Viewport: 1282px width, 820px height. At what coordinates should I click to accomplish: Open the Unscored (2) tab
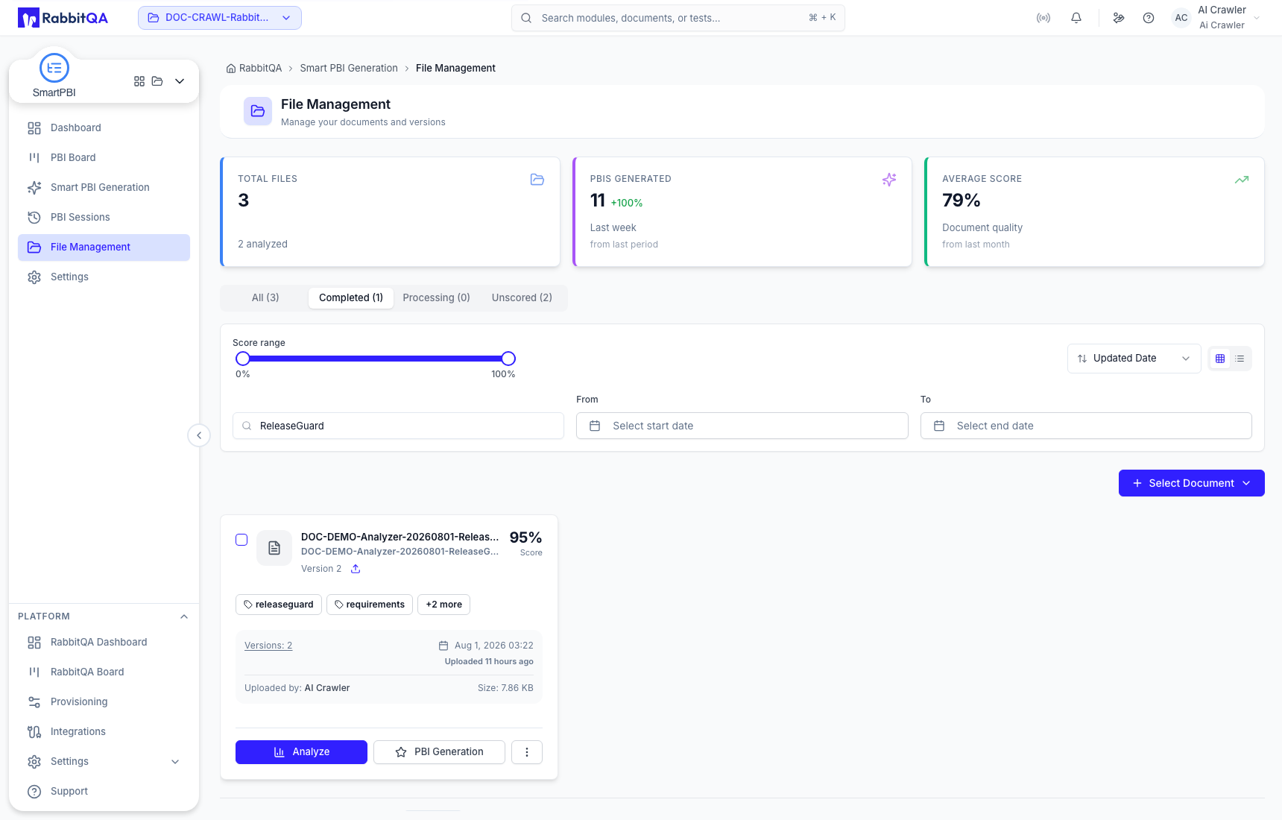click(x=522, y=297)
